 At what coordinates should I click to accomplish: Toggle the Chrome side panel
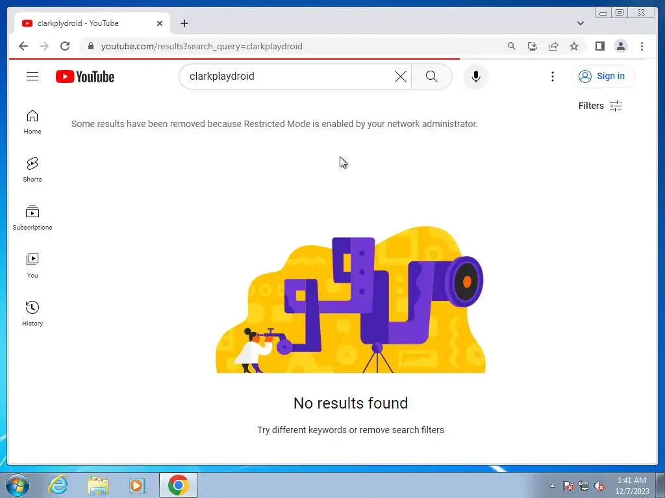[599, 46]
